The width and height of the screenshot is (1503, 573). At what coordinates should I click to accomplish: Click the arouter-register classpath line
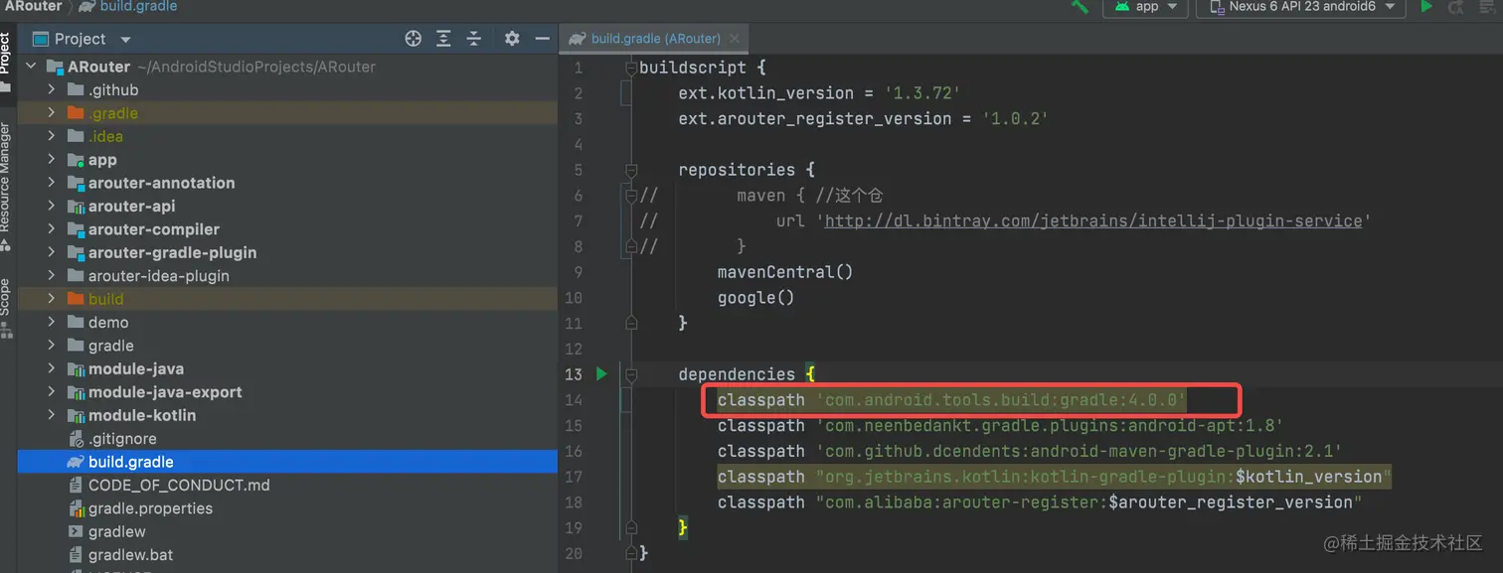click(x=1039, y=502)
